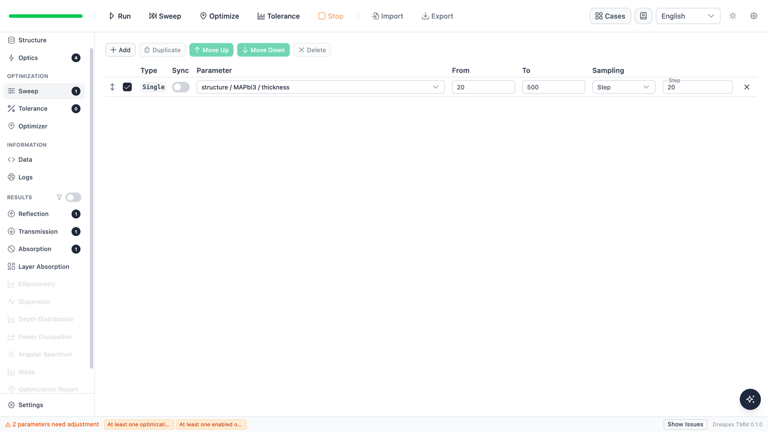Image resolution: width=768 pixels, height=432 pixels.
Task: Click the Show Issues button
Action: 685,424
